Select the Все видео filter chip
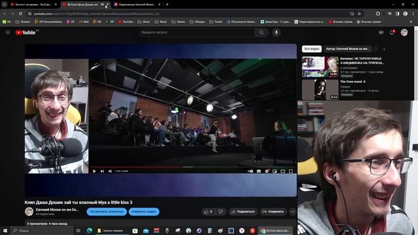Viewport: 418px width, 235px height. (312, 49)
